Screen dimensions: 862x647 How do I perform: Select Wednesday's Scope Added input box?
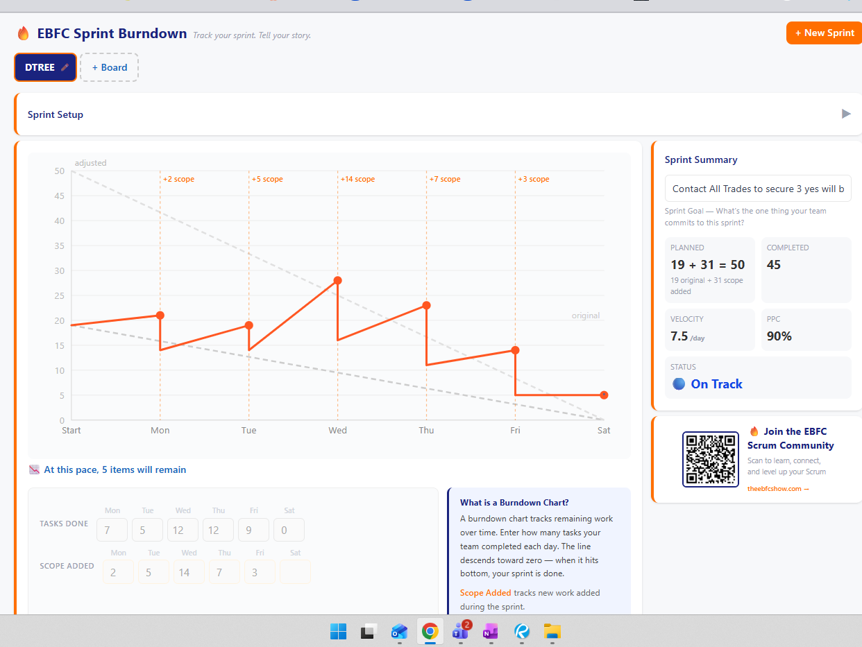coord(189,571)
